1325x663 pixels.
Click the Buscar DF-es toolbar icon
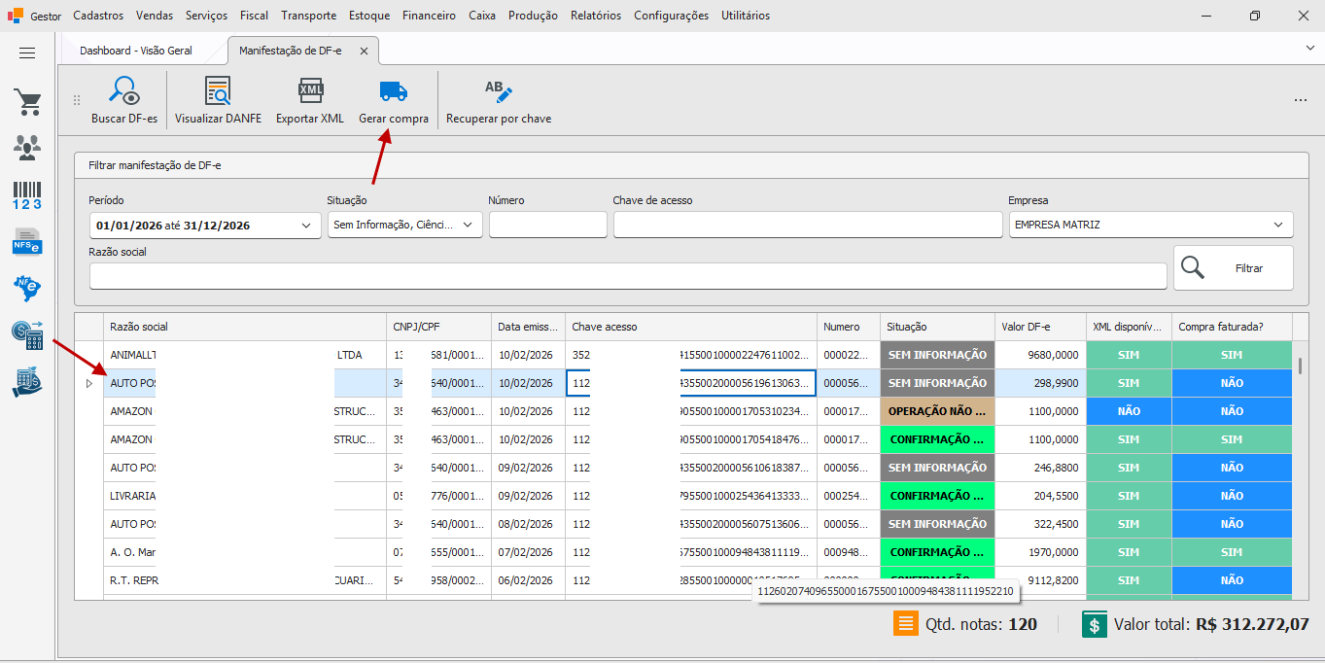(124, 91)
